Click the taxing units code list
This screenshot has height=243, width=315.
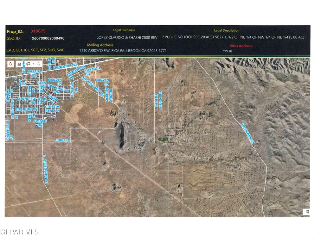35,51
